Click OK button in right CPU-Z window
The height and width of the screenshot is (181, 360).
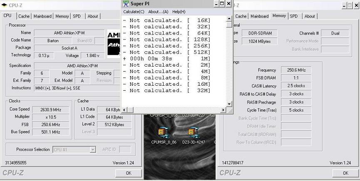point(345,173)
